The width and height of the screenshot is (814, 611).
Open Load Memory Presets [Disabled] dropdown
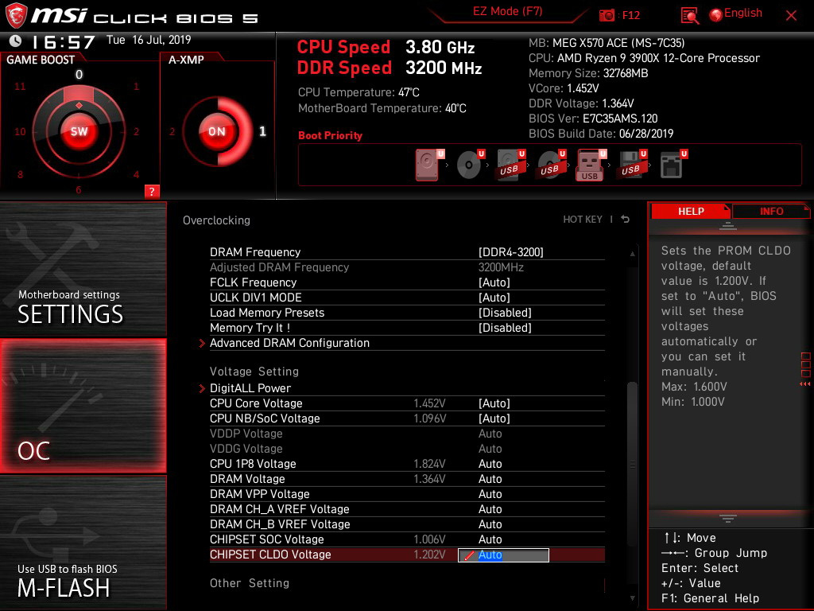click(x=505, y=312)
